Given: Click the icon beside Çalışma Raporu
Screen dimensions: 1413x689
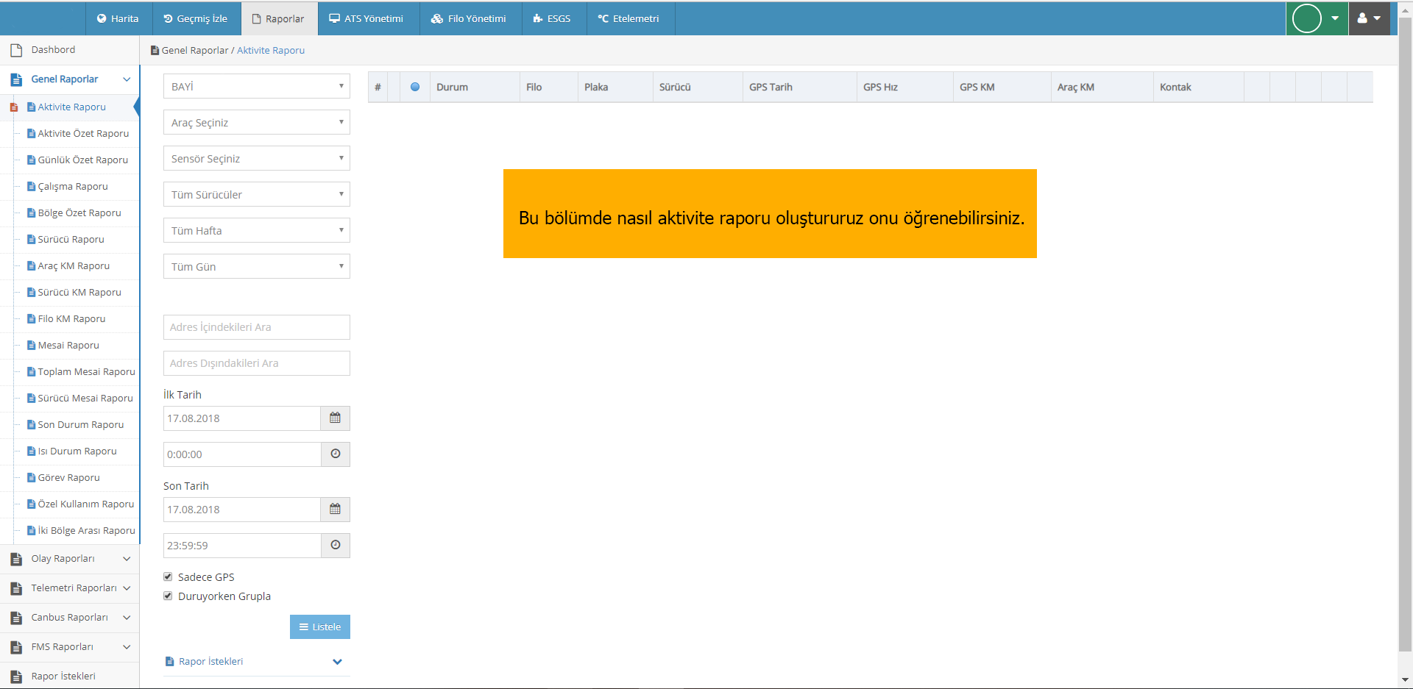Looking at the screenshot, I should pyautogui.click(x=31, y=187).
